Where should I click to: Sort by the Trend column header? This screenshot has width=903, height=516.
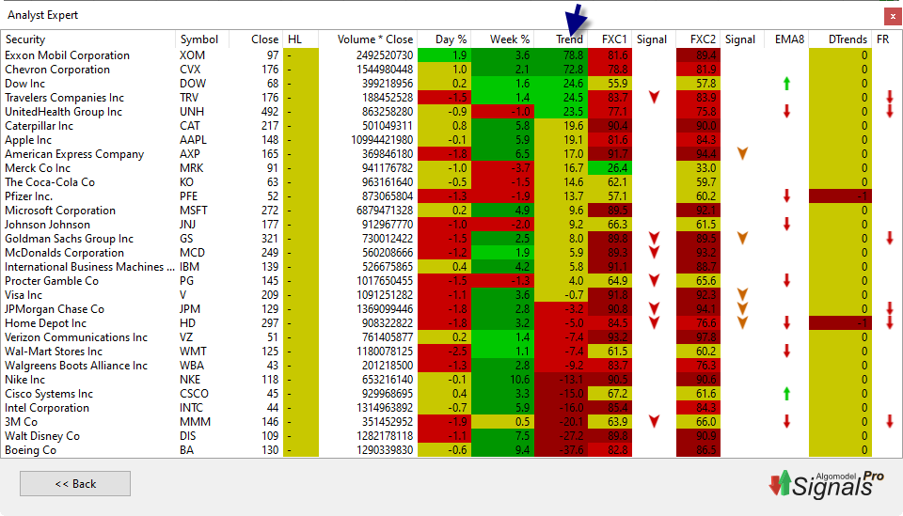[x=569, y=39]
